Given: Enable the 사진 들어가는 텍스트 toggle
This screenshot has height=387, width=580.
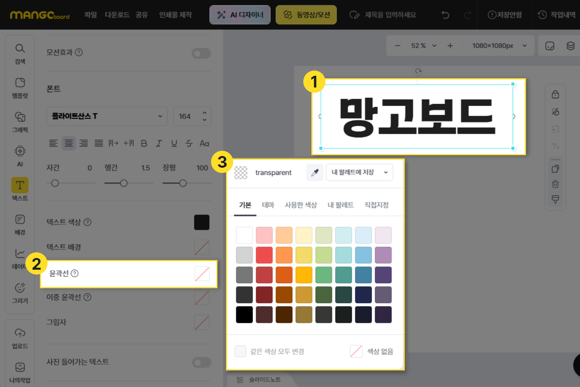Looking at the screenshot, I should pyautogui.click(x=201, y=362).
